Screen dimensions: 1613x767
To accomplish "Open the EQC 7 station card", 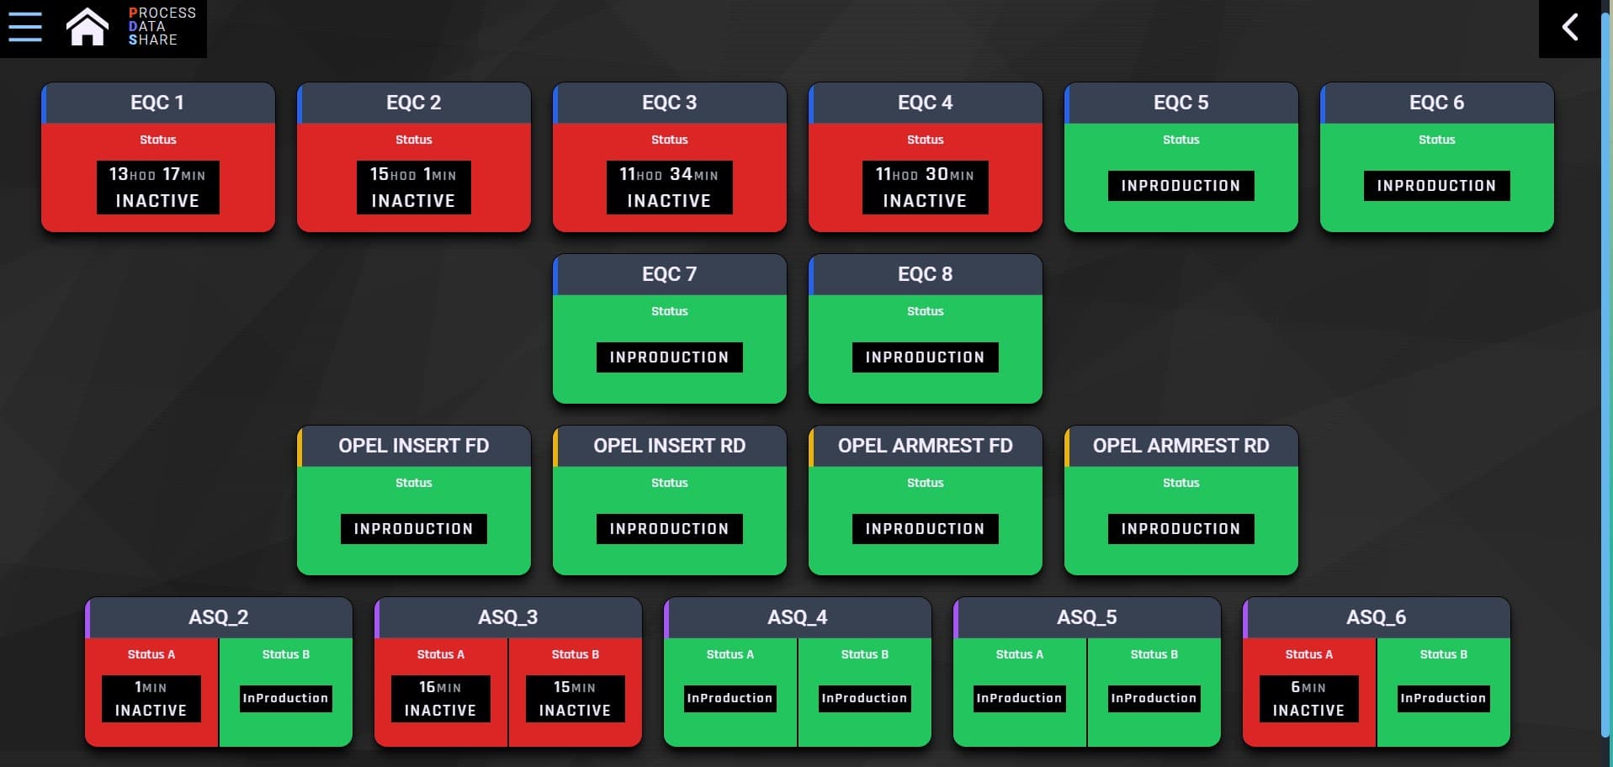I will 669,336.
